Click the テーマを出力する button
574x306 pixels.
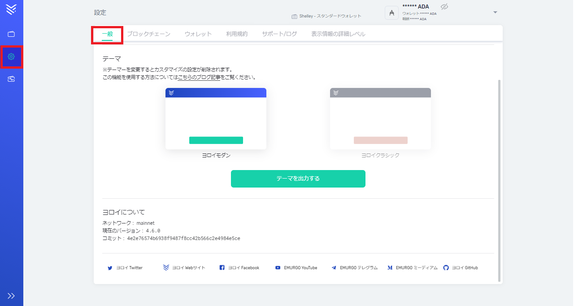(x=298, y=179)
